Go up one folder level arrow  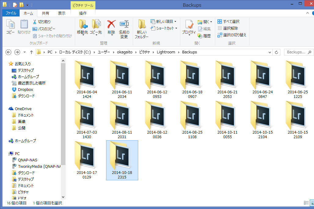[x=31, y=52]
